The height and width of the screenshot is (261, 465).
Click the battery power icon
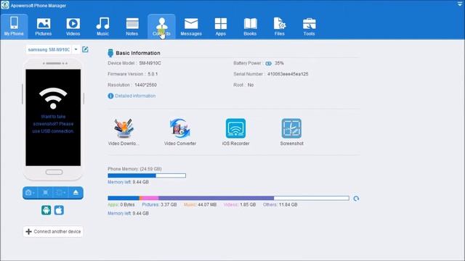(x=268, y=63)
